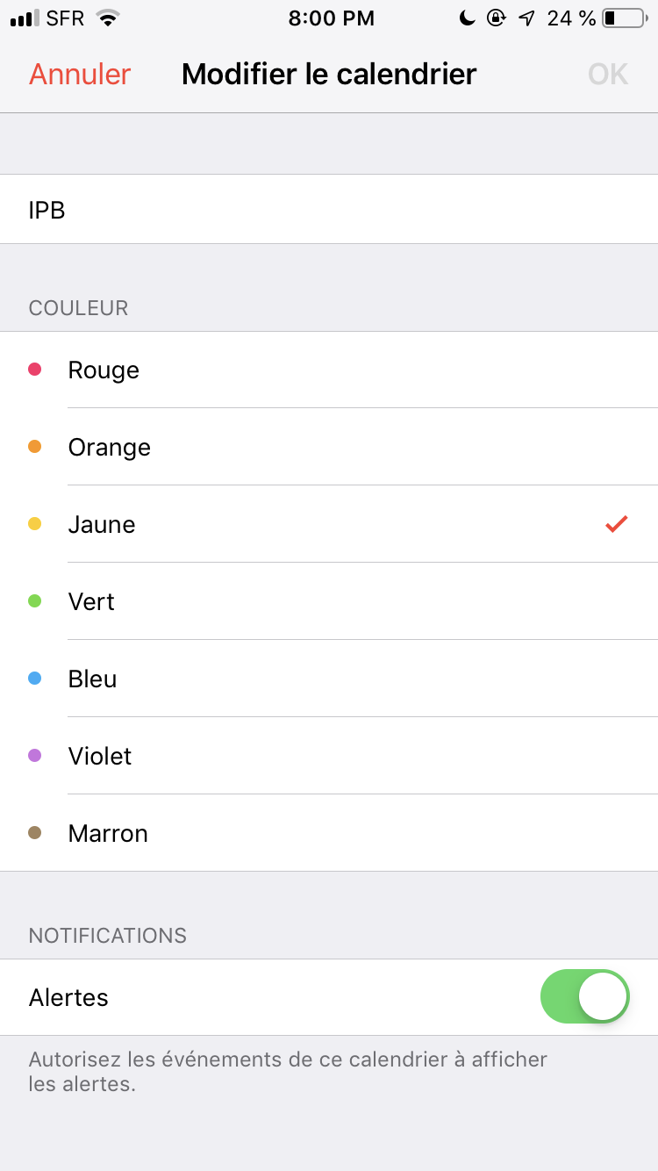The image size is (658, 1171).
Task: Toggle the Alertes switch off
Action: coord(585,997)
